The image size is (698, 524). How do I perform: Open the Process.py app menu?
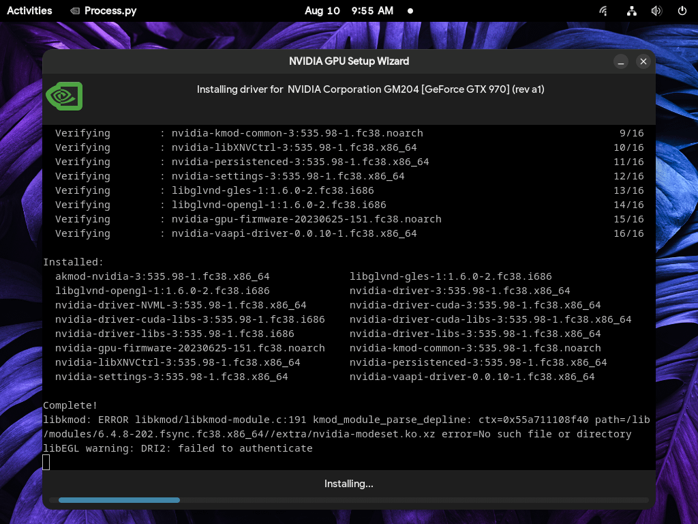point(104,11)
